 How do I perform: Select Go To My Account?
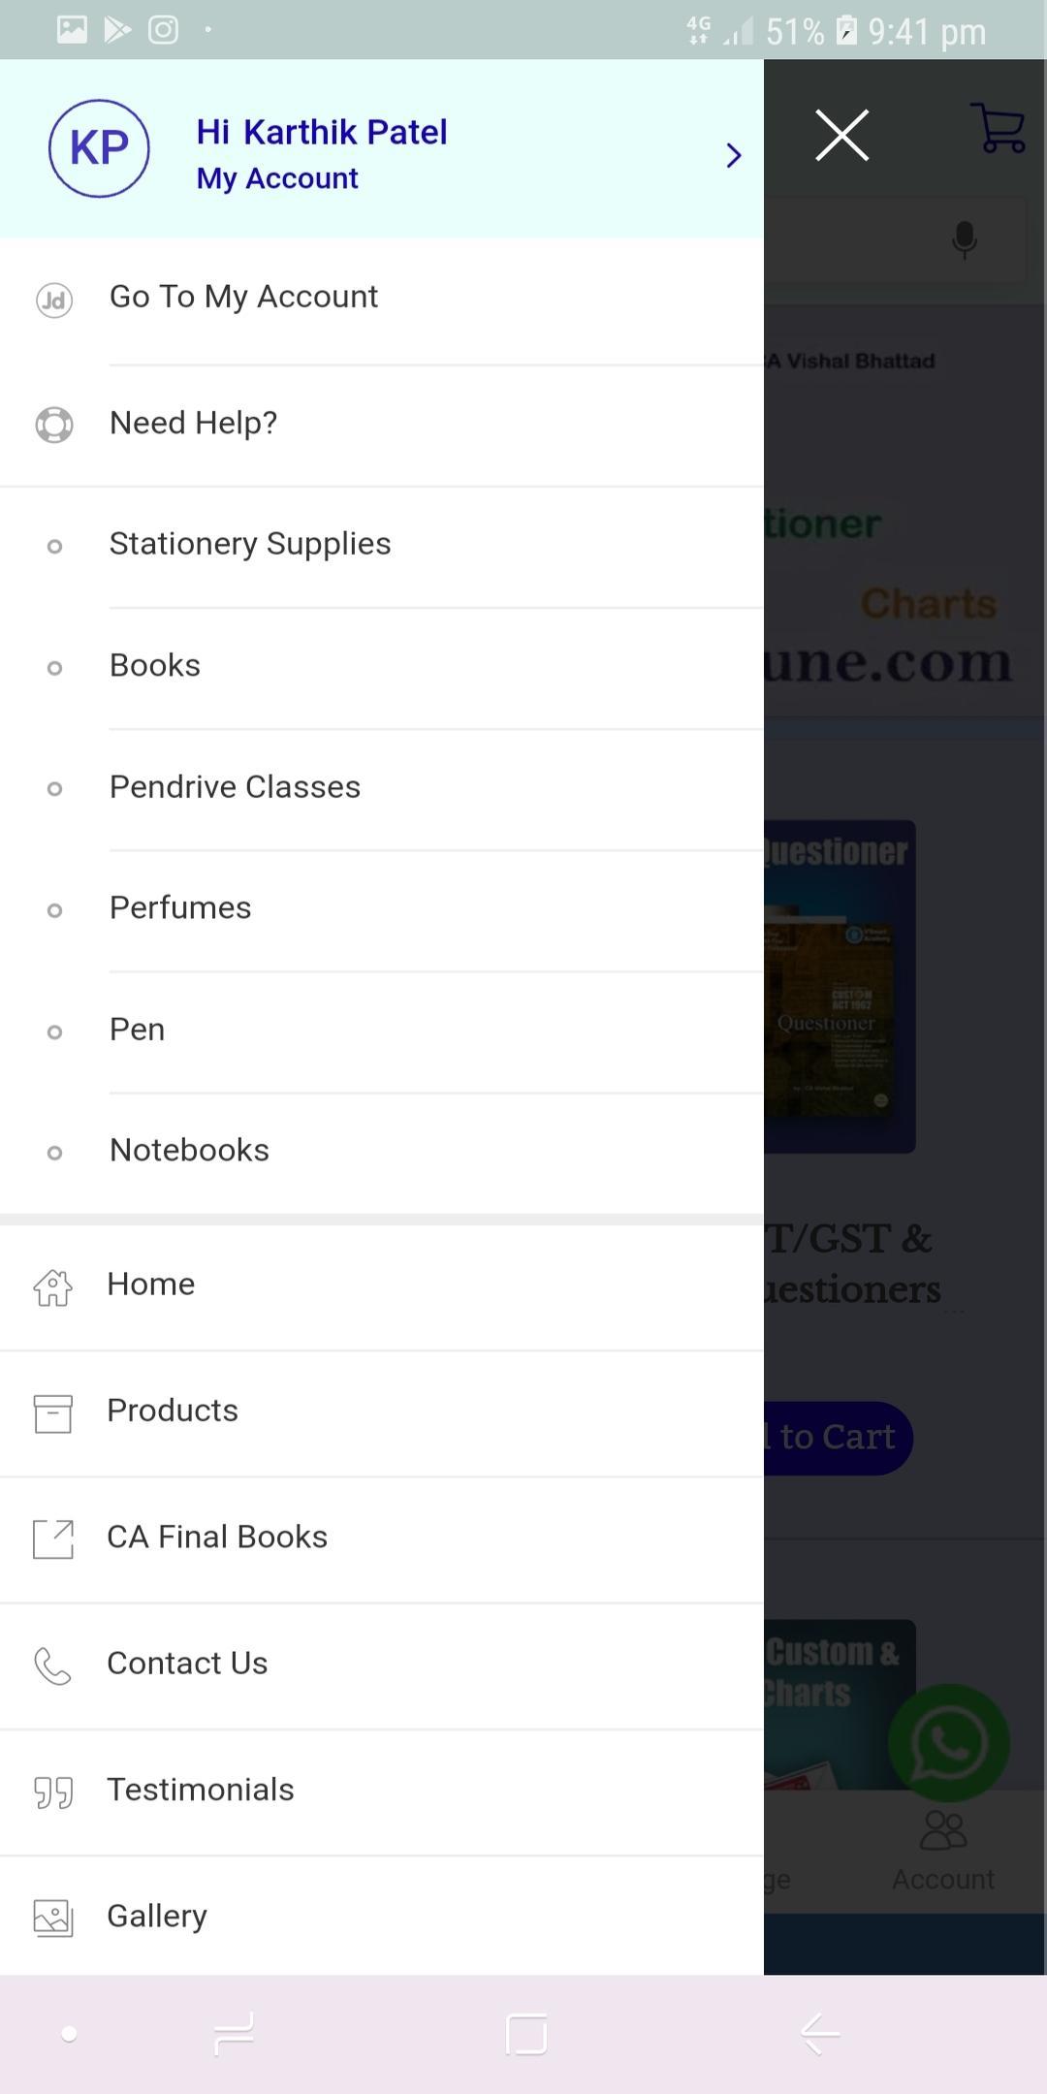click(243, 297)
